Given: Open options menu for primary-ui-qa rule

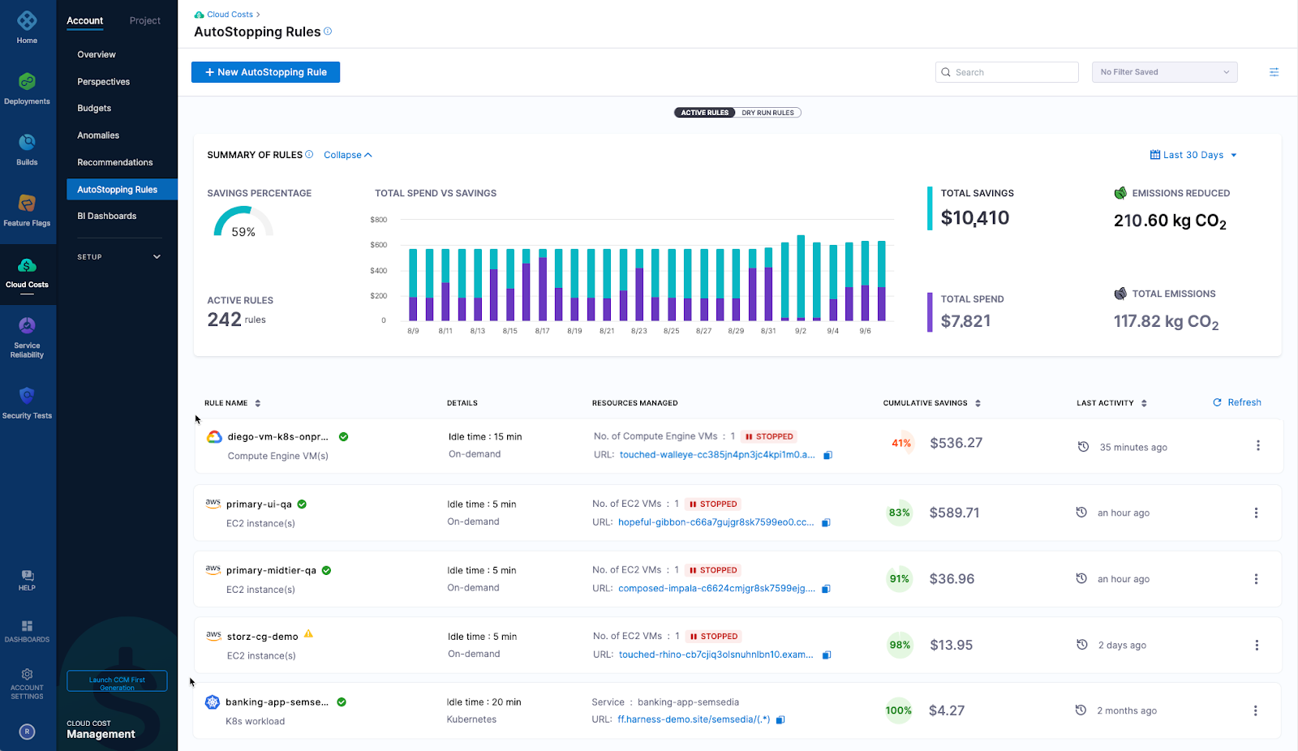Looking at the screenshot, I should click(1256, 513).
